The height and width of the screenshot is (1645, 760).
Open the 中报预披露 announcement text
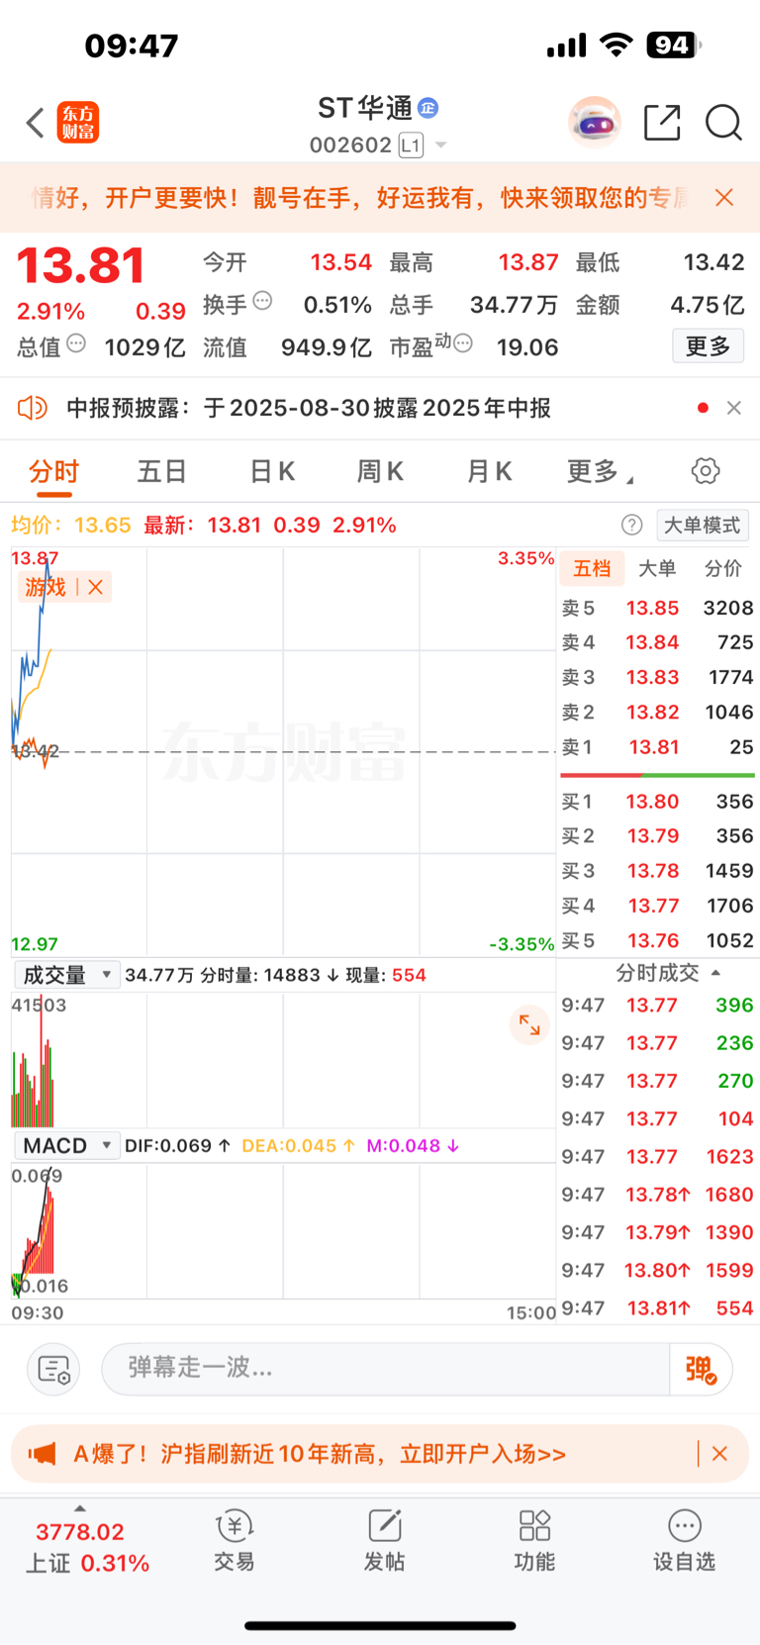pyautogui.click(x=309, y=408)
